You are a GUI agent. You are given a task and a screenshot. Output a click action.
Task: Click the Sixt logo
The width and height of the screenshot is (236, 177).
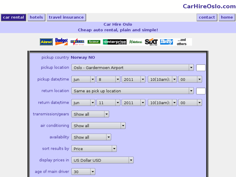(x=151, y=42)
